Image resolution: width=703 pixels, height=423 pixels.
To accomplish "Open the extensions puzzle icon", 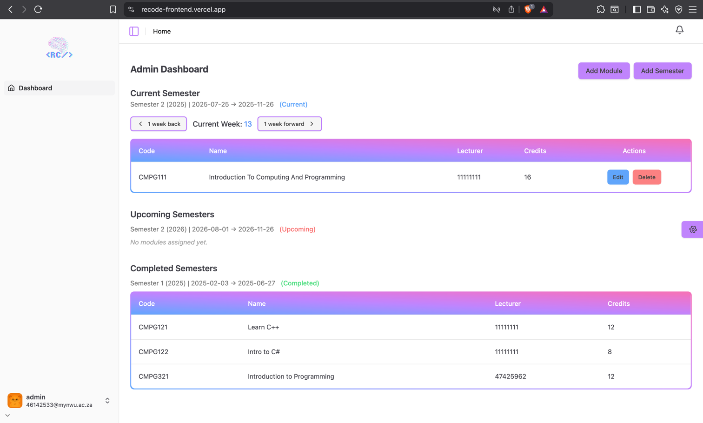I will click(x=601, y=9).
